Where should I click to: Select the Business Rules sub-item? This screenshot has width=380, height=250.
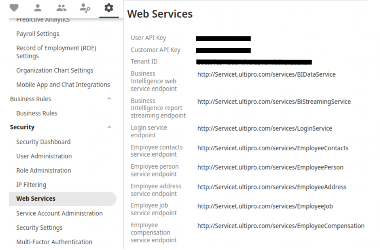point(37,113)
